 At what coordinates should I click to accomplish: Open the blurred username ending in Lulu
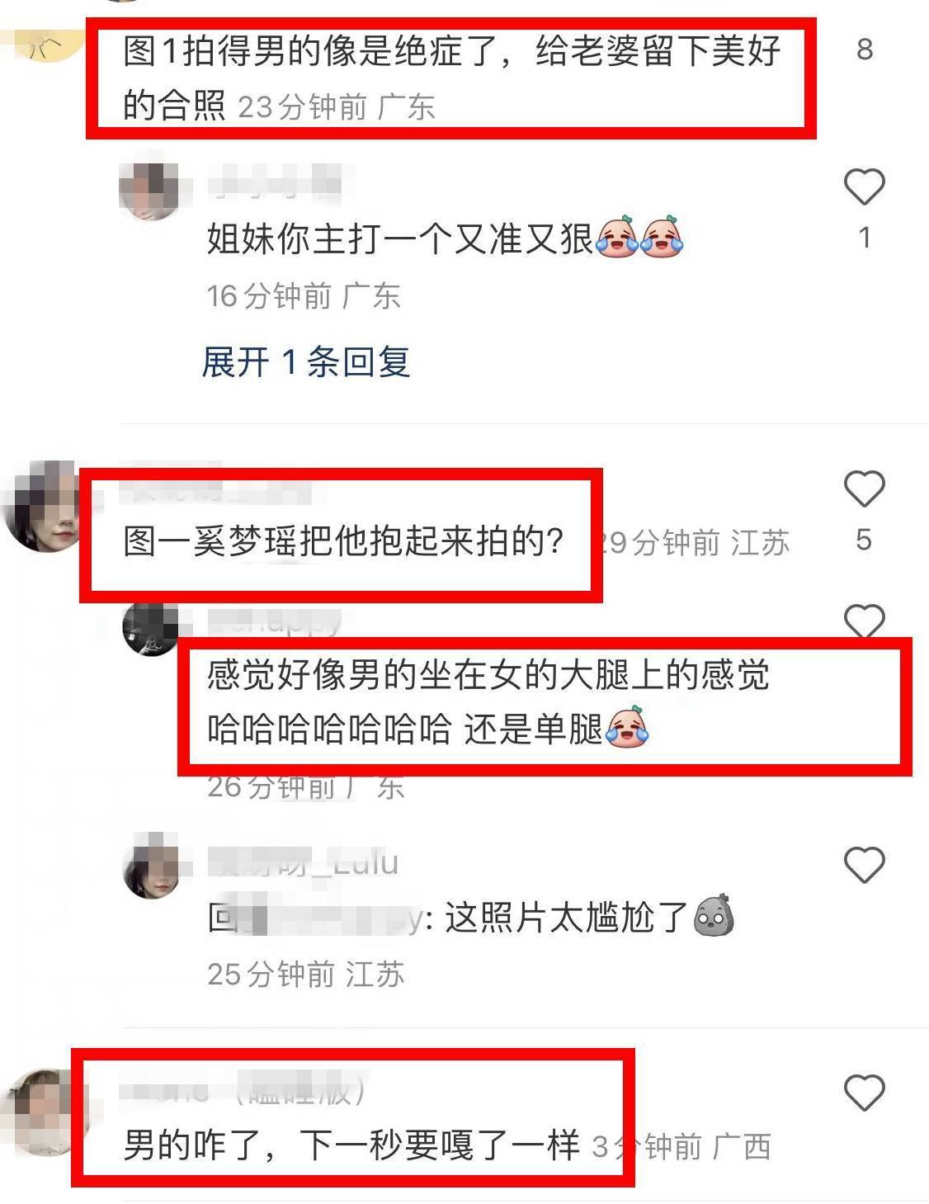[x=304, y=862]
